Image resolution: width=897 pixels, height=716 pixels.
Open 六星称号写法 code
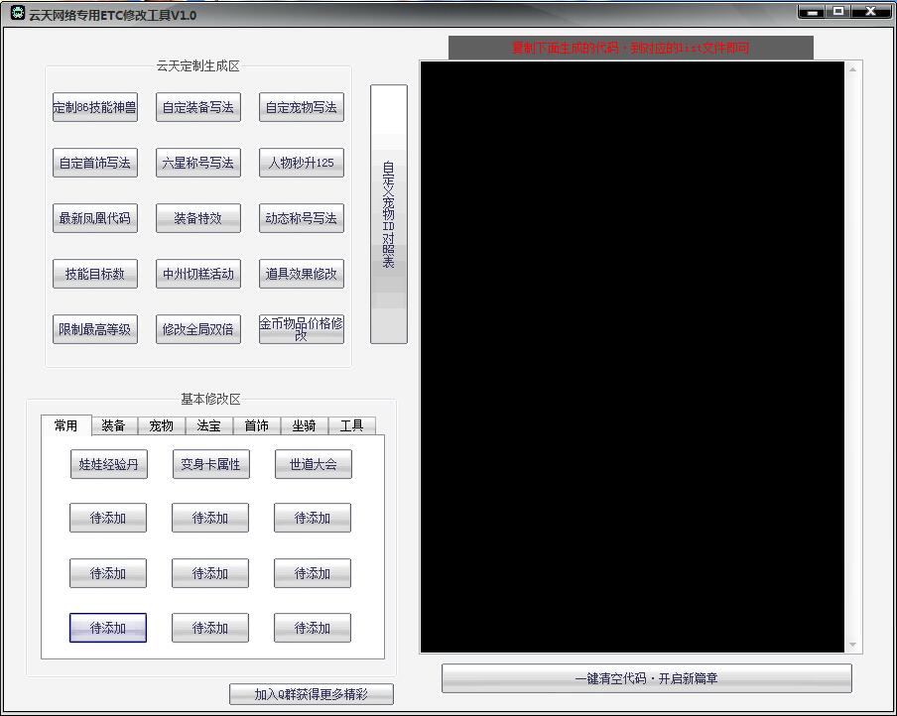(197, 163)
